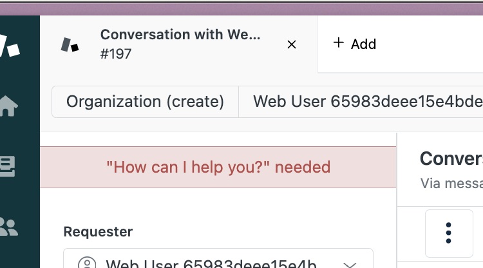Viewport: 483px width, 268px height.
Task: Click the "How can I help you?" needed banner
Action: (218, 167)
